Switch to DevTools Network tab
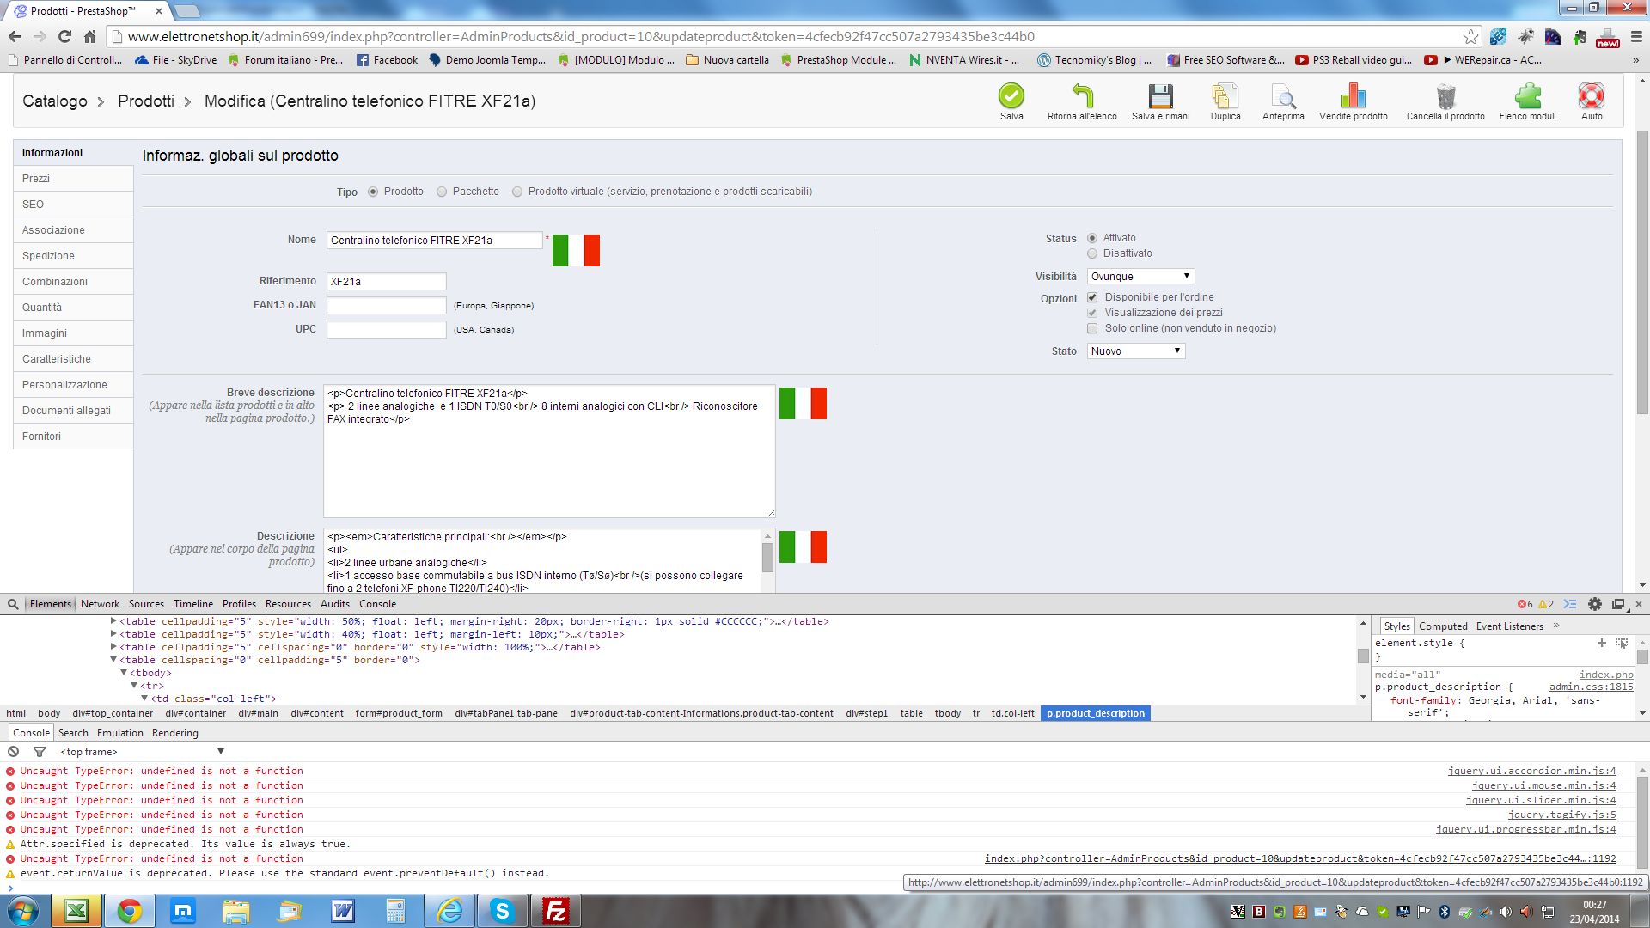 [100, 604]
